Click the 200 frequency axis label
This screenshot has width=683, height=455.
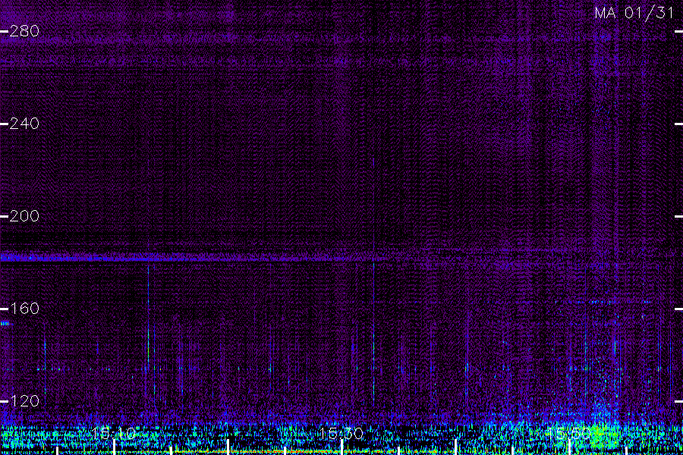[24, 216]
